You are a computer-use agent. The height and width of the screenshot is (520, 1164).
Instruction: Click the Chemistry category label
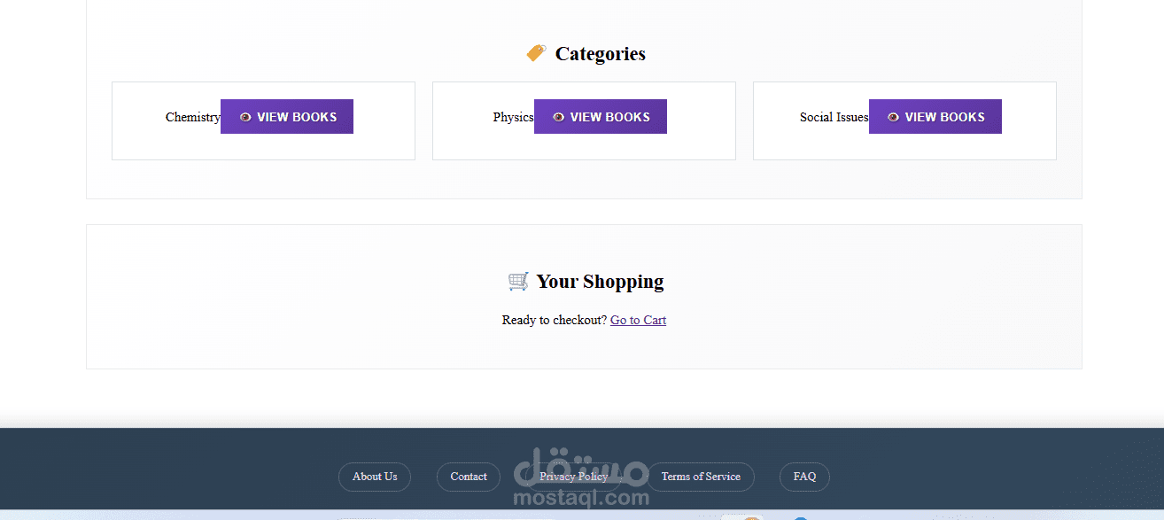[192, 117]
